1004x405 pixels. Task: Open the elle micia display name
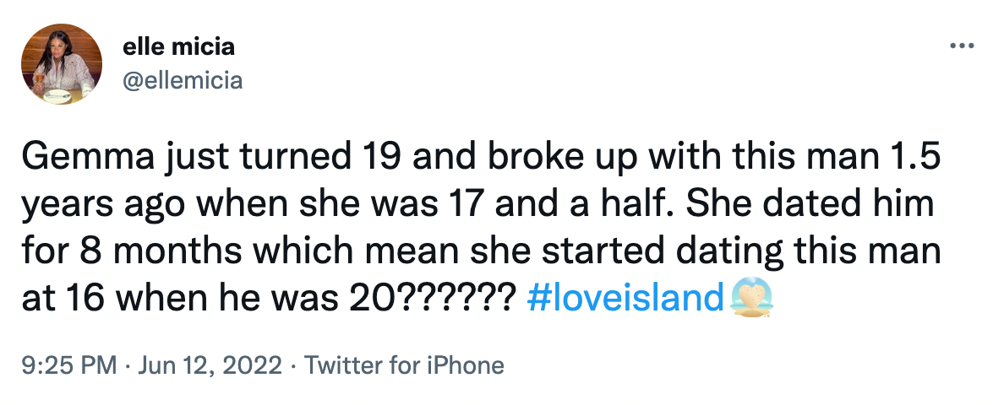coord(179,47)
